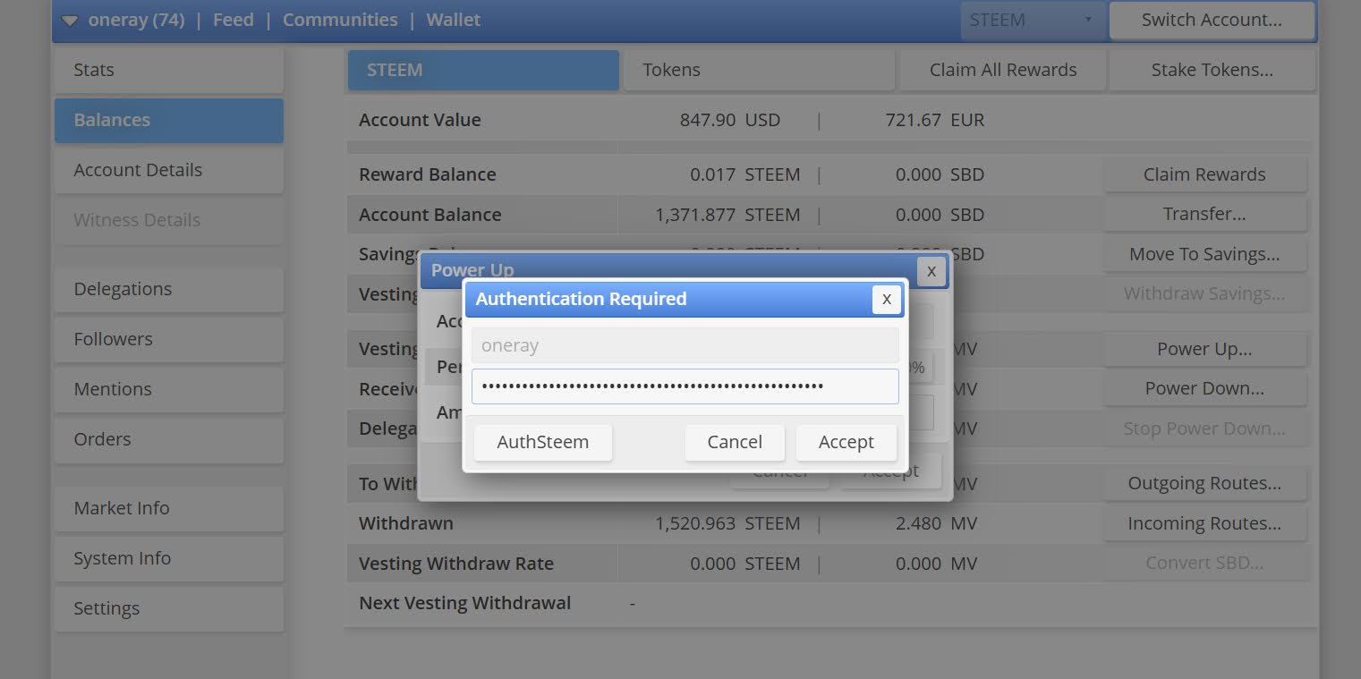Open Outgoing Routes...
1361x679 pixels.
point(1204,484)
